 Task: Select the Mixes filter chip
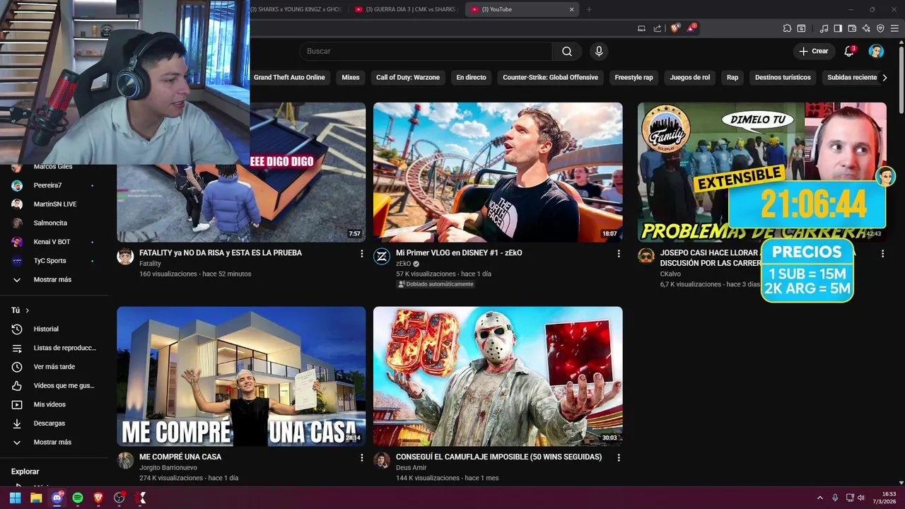tap(351, 77)
